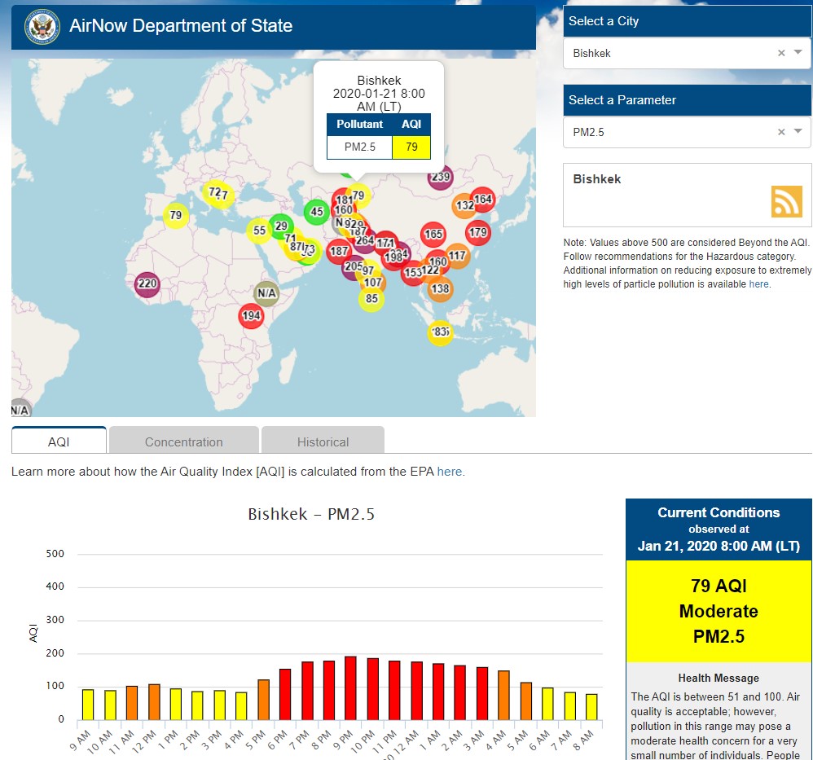Click the purple 239 map marker
Screen dimensions: 813x760
point(440,177)
